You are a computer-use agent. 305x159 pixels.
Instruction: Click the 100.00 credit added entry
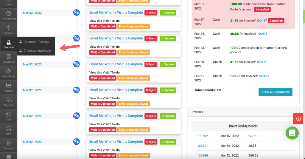pos(258,50)
